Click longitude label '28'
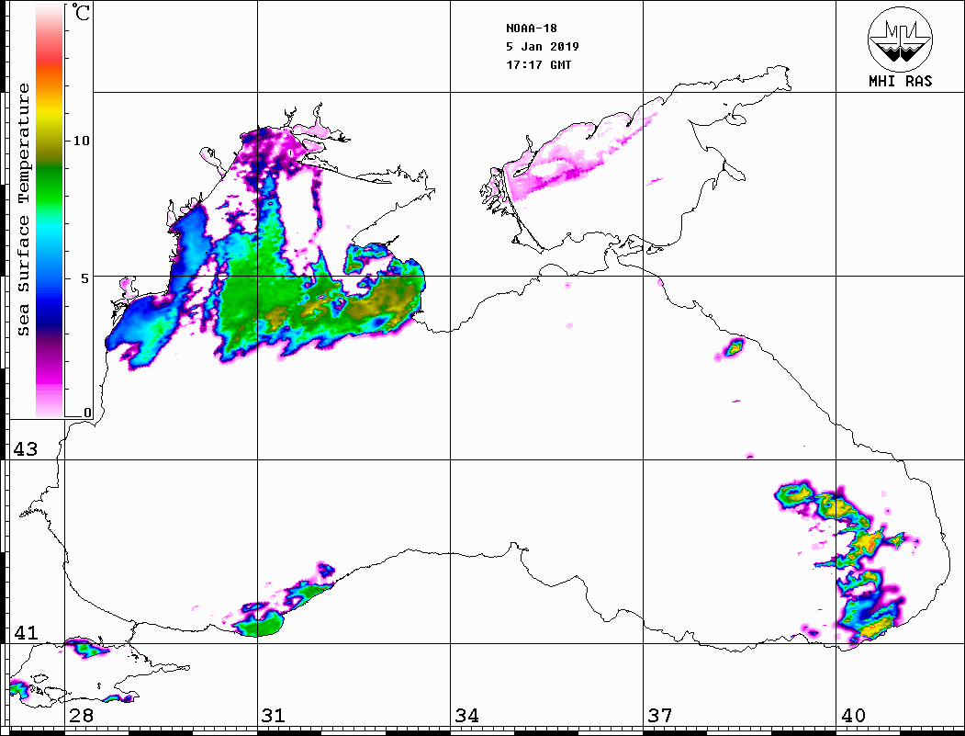Viewport: 965px width, 736px height. (81, 716)
